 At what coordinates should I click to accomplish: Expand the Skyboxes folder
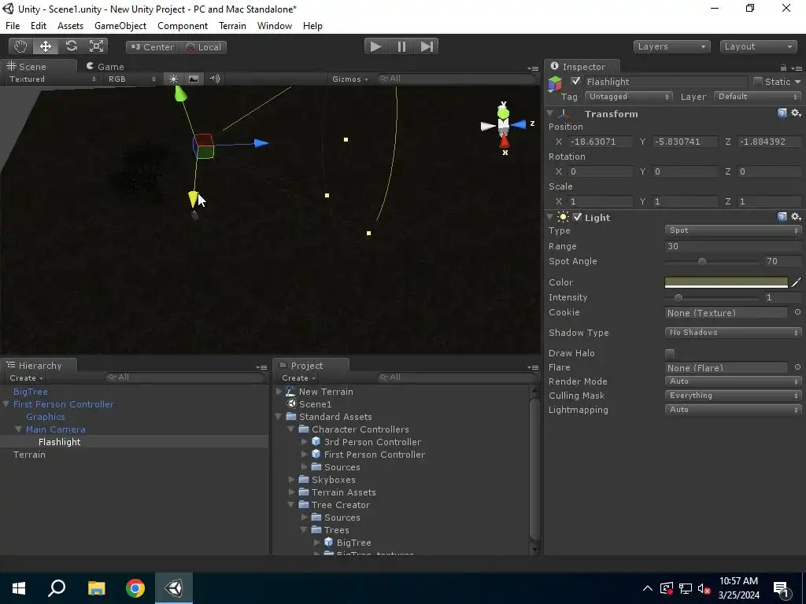coord(291,480)
